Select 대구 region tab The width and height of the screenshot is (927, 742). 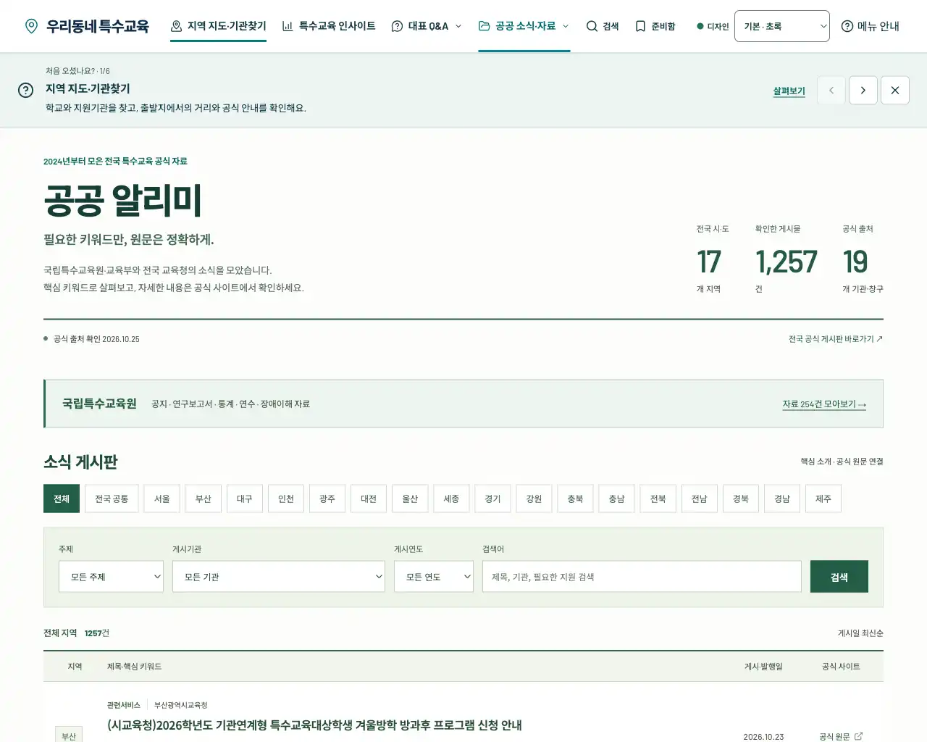(245, 499)
